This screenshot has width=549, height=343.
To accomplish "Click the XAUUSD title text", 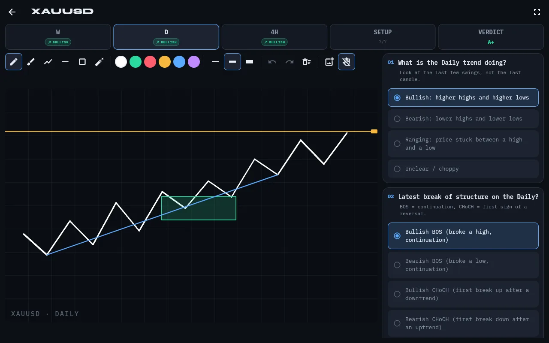I will pos(62,12).
